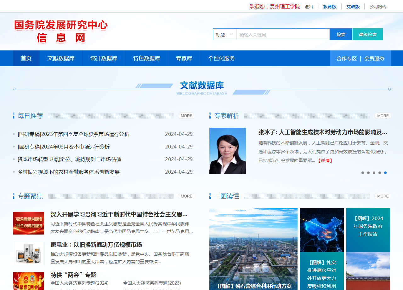This screenshot has width=403, height=290.
Task: Open 家电业：以旧换新撬动万亿规模市场 title
Action: tap(96, 245)
